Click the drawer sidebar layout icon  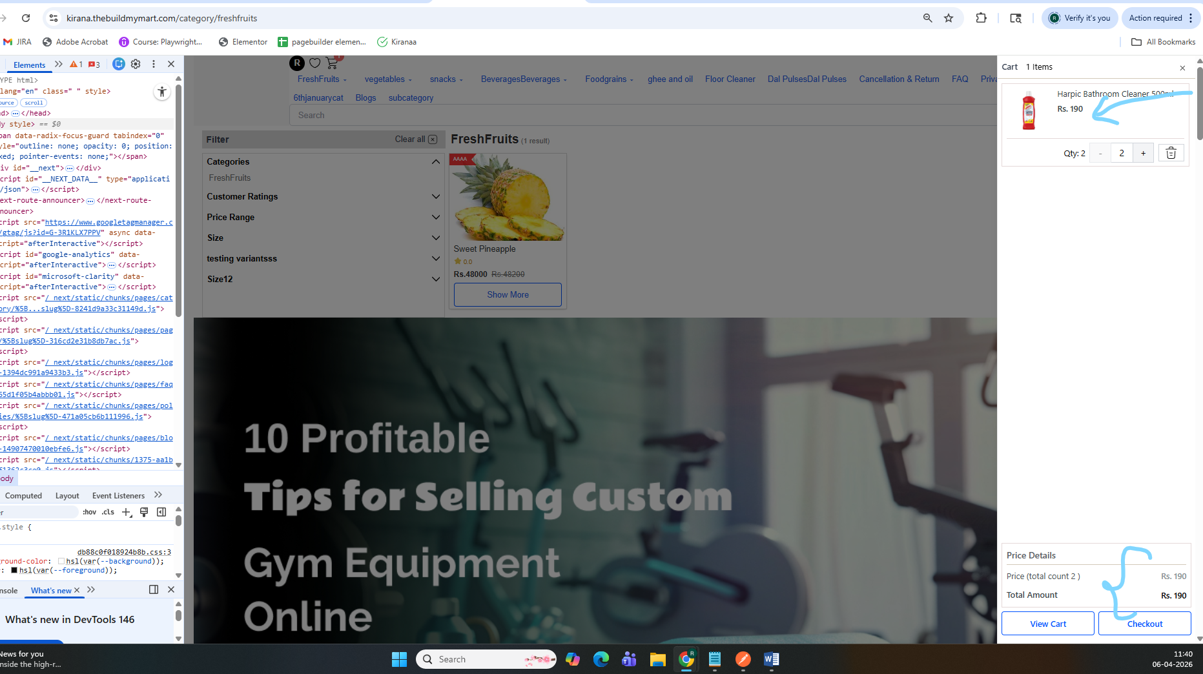pyautogui.click(x=154, y=589)
